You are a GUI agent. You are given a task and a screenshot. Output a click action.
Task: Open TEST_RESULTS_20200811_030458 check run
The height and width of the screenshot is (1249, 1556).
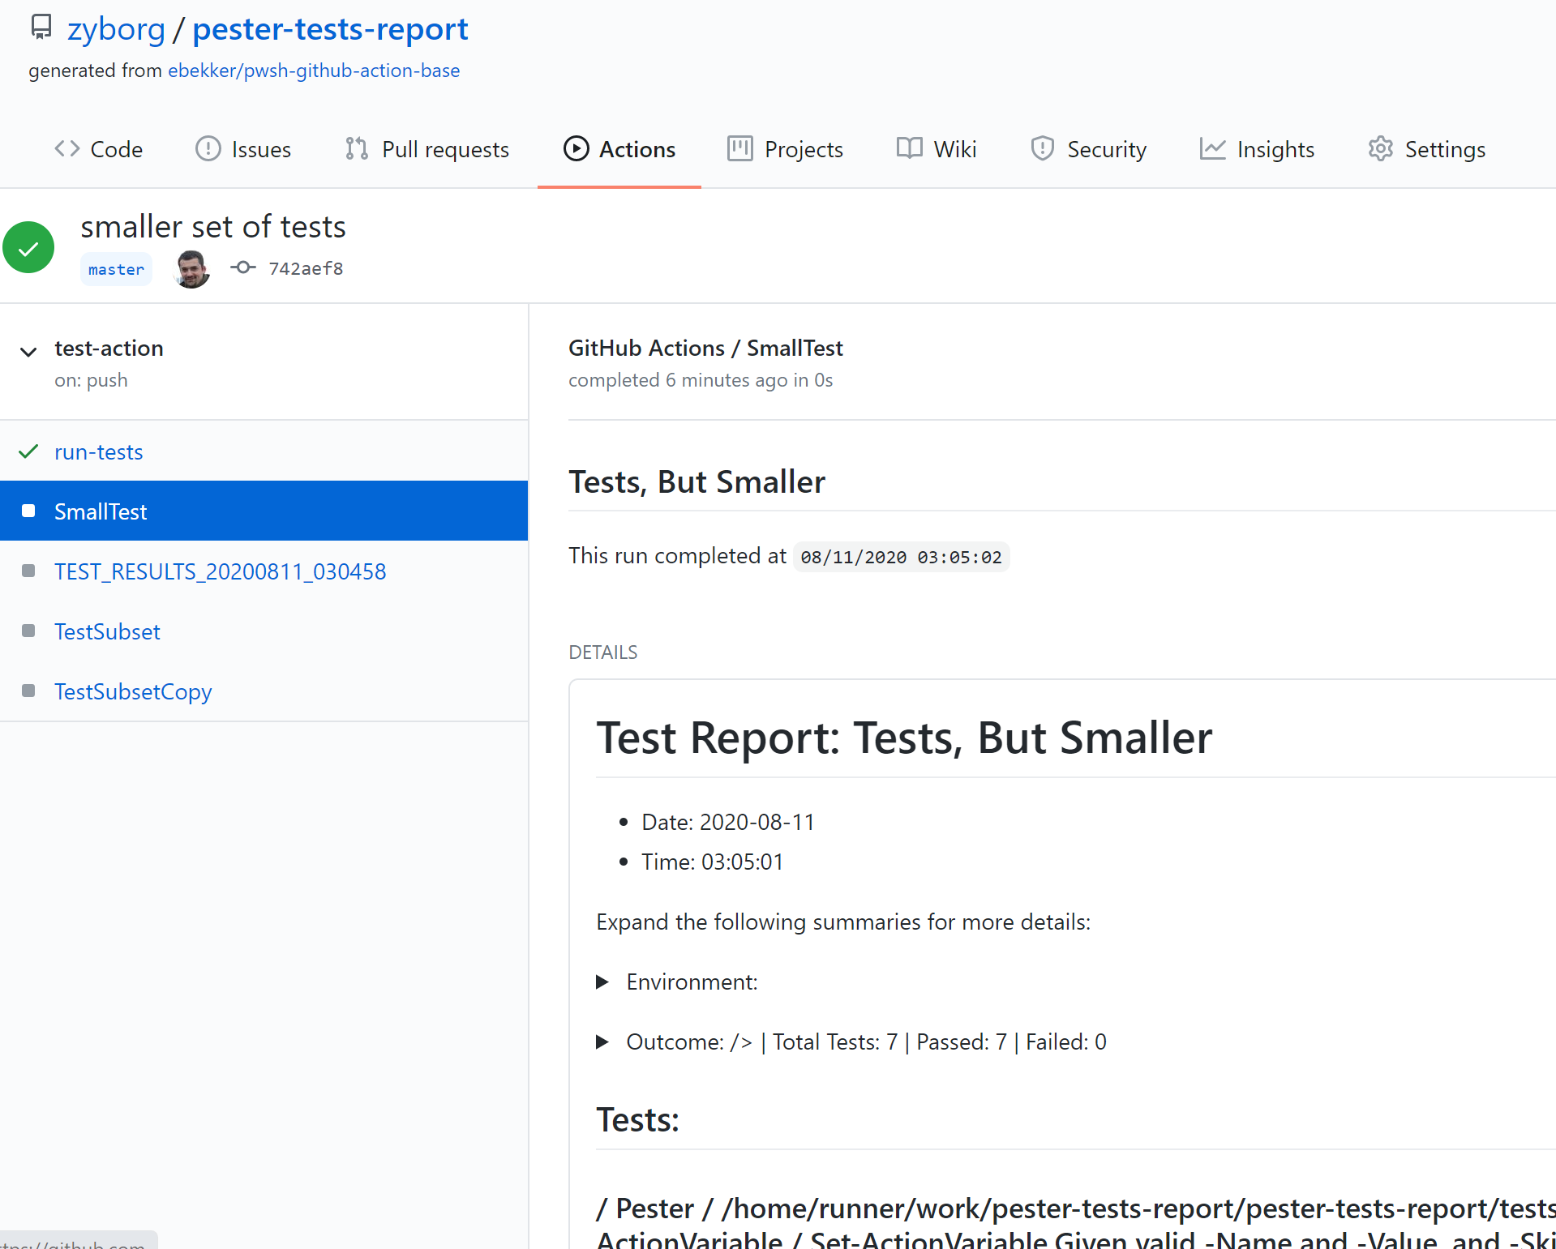coord(220,571)
